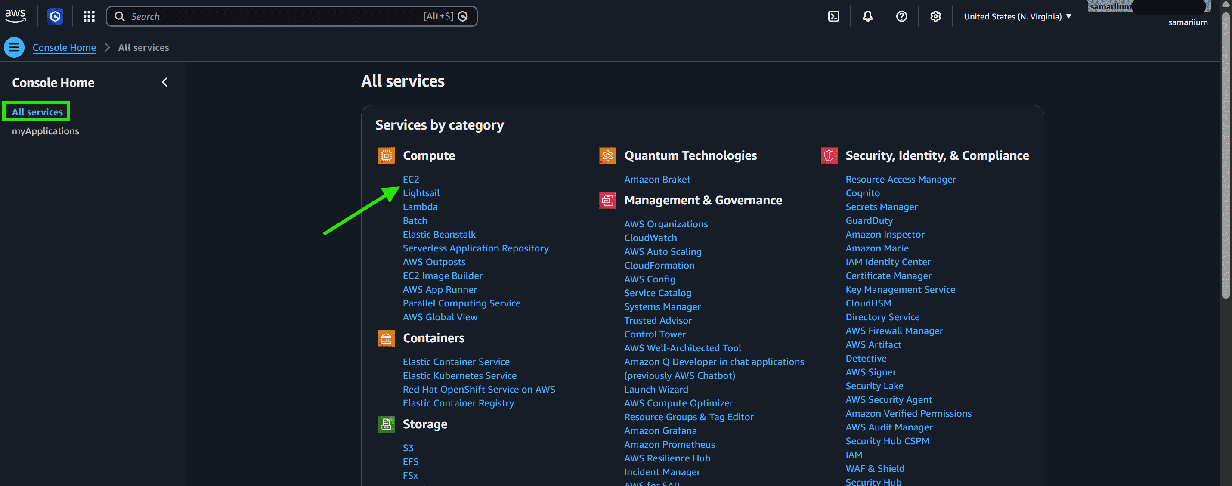Viewport: 1232px width, 486px height.
Task: Open the Amazon Q icon in top bar
Action: [55, 17]
